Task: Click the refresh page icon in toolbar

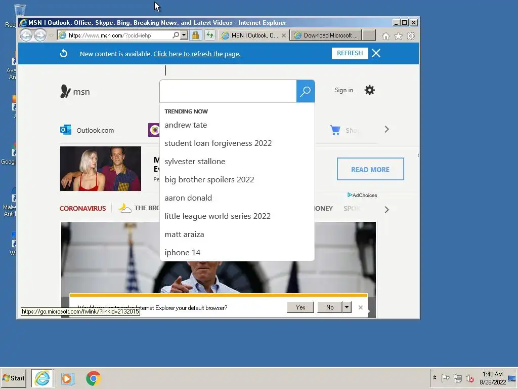Action: point(210,35)
